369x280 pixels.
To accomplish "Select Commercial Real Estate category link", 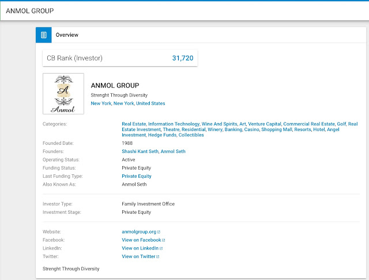I will (x=309, y=124).
